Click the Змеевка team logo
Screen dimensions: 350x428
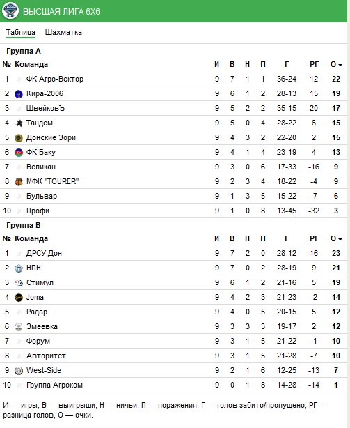tap(19, 327)
